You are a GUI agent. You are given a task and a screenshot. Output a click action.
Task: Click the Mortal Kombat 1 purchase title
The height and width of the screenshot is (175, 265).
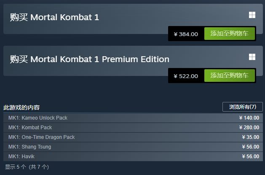54,17
